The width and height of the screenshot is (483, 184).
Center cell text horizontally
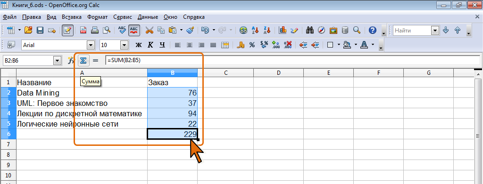(x=190, y=45)
